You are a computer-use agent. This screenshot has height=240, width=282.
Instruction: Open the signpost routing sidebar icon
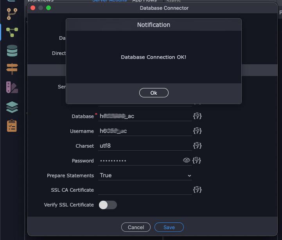pos(12,69)
